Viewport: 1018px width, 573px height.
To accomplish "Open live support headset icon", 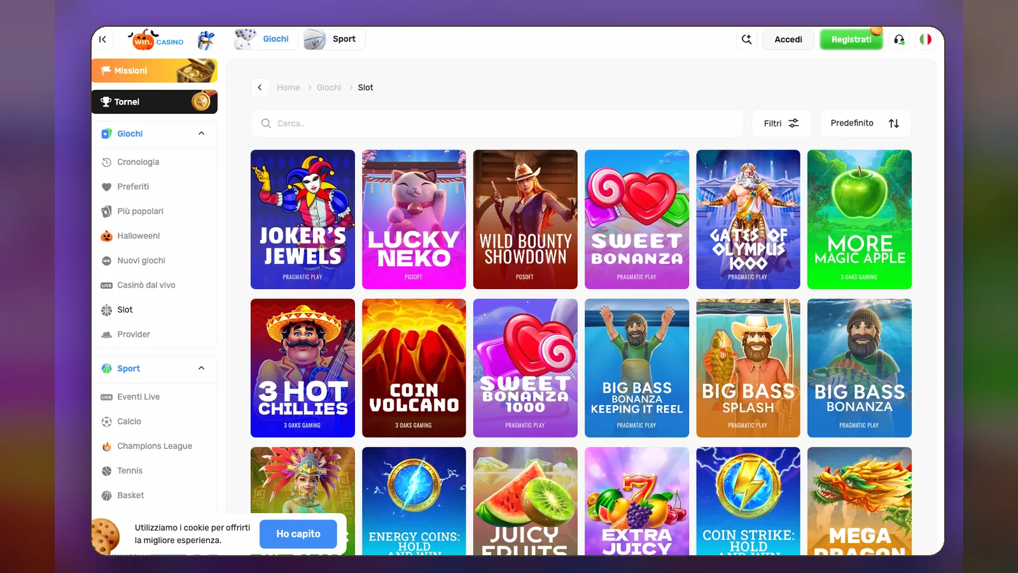I will 899,39.
